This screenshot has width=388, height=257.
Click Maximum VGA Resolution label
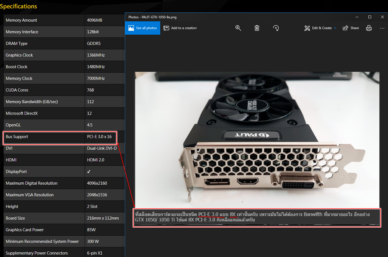pyautogui.click(x=30, y=195)
